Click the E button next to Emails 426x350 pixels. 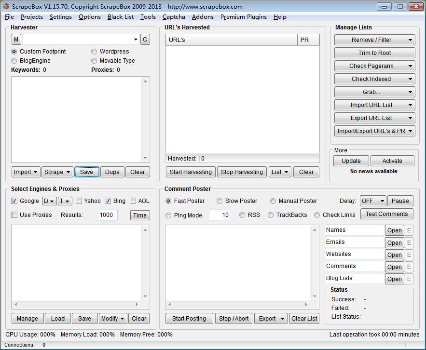pos(409,242)
